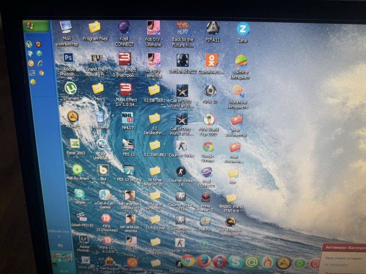Launch Grand Theft Auto 4 shortcut
Screen dimensions: 366x274
click(x=97, y=65)
